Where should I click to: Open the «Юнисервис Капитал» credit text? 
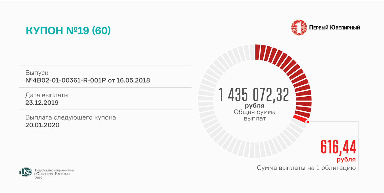pyautogui.click(x=52, y=174)
